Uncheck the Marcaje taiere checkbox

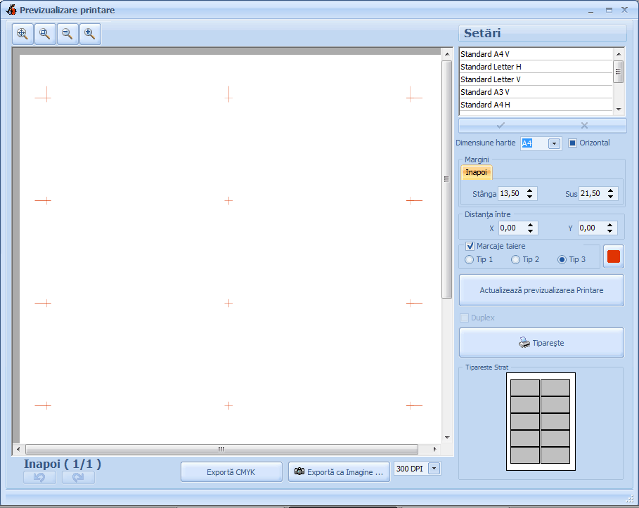click(x=470, y=246)
